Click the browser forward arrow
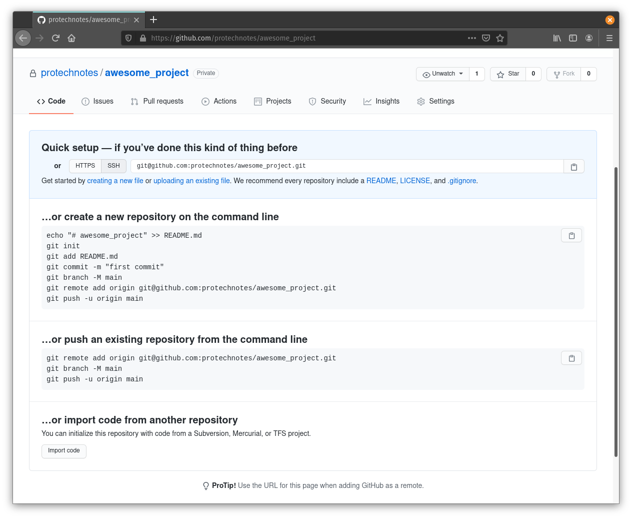The image size is (632, 518). [x=39, y=38]
